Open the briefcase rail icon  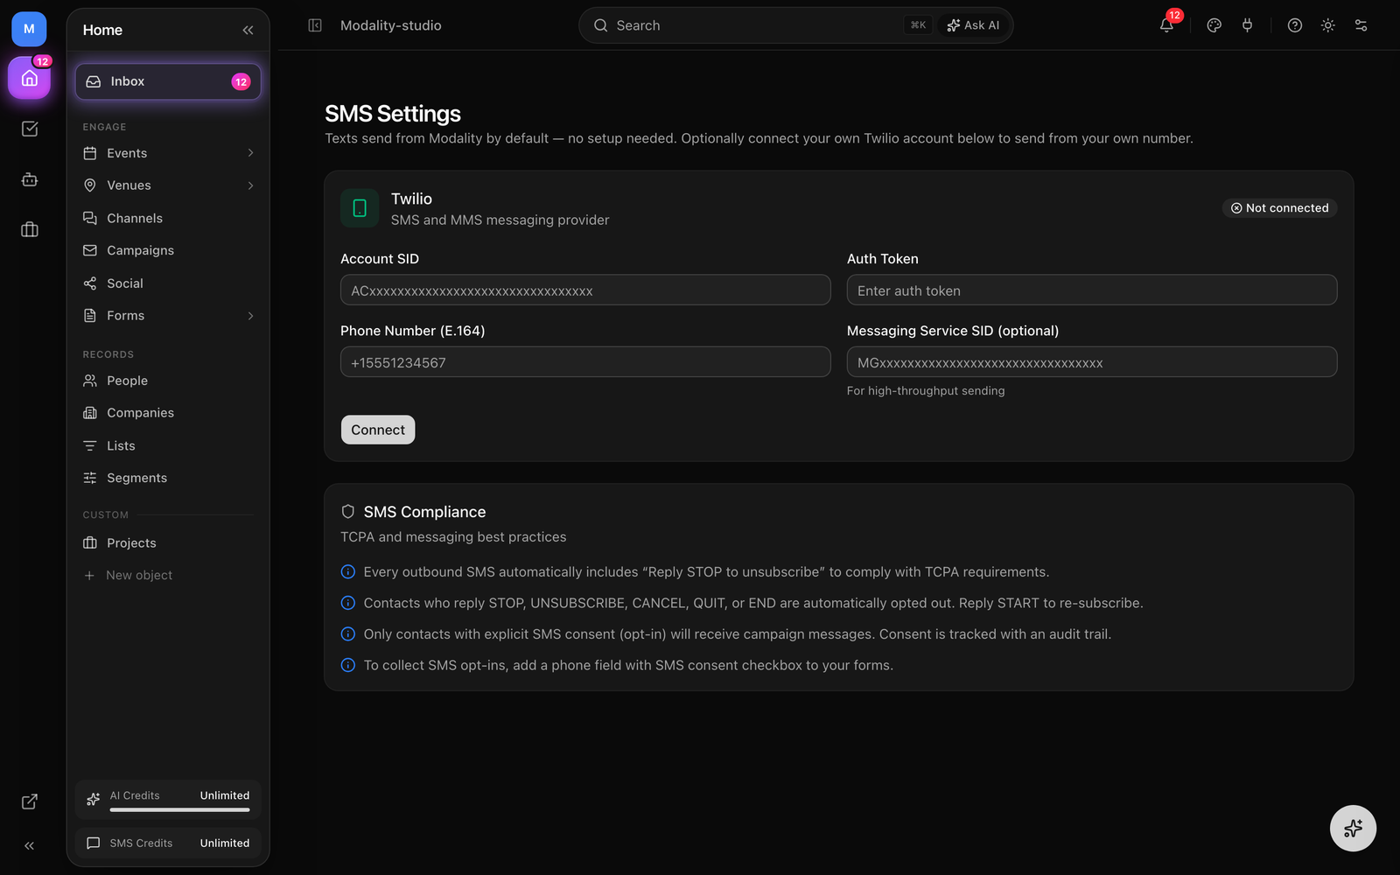pos(29,229)
